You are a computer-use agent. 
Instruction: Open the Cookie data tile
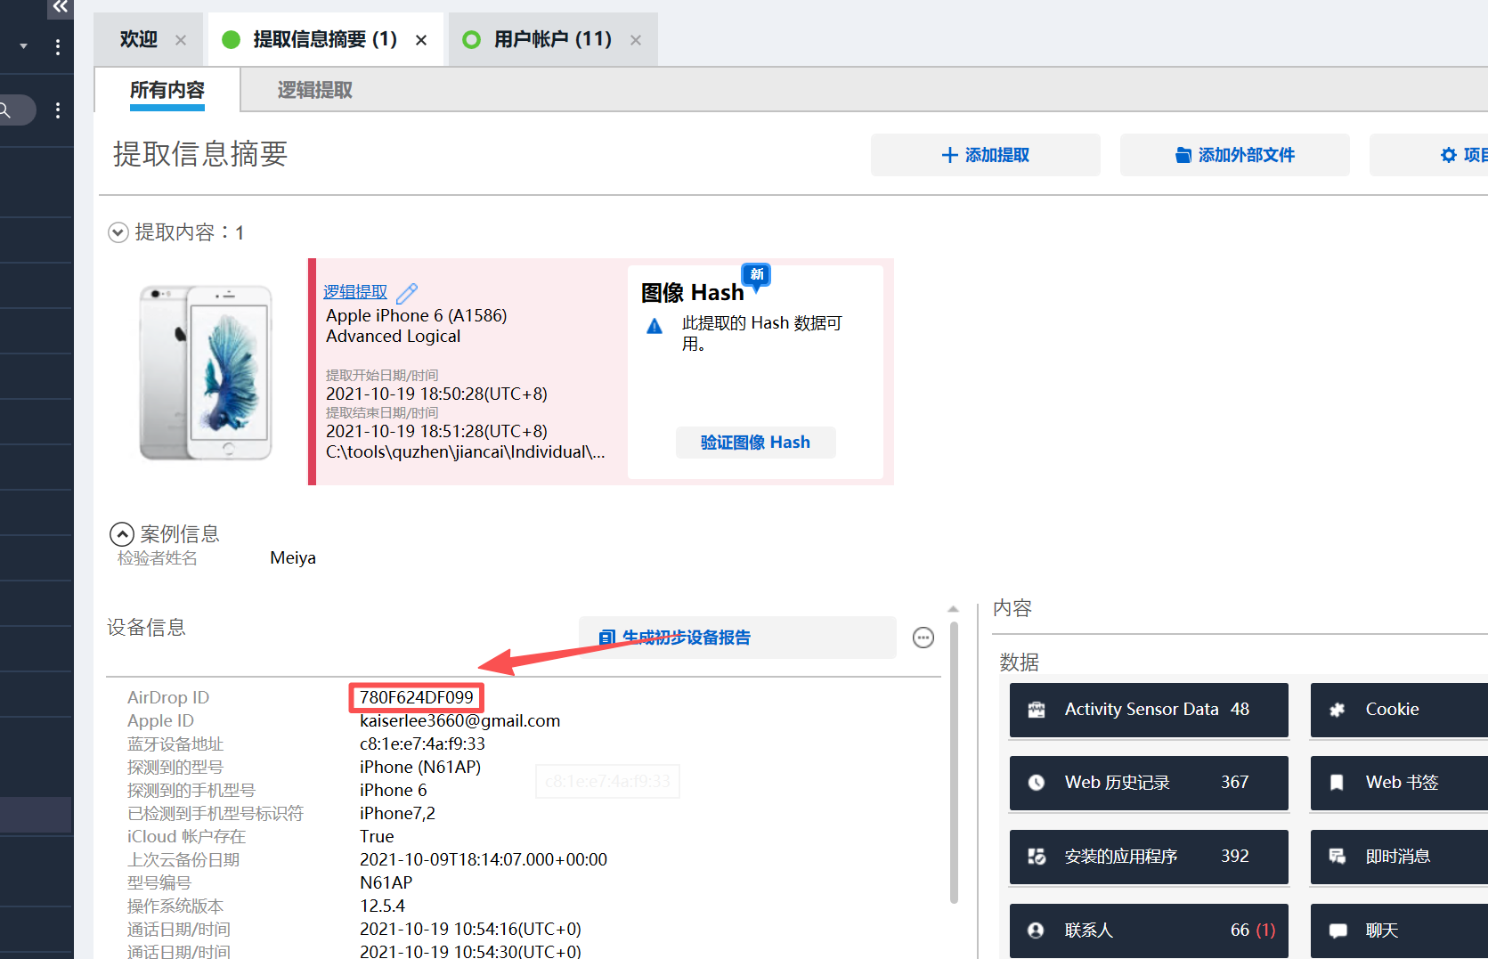(1398, 710)
